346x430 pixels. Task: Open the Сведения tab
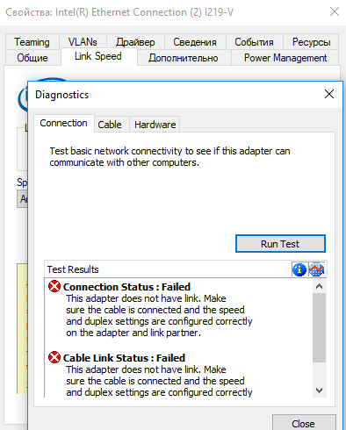click(195, 42)
